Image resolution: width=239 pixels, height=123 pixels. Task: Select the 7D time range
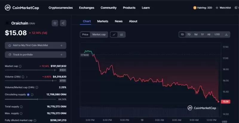pyautogui.click(x=189, y=35)
